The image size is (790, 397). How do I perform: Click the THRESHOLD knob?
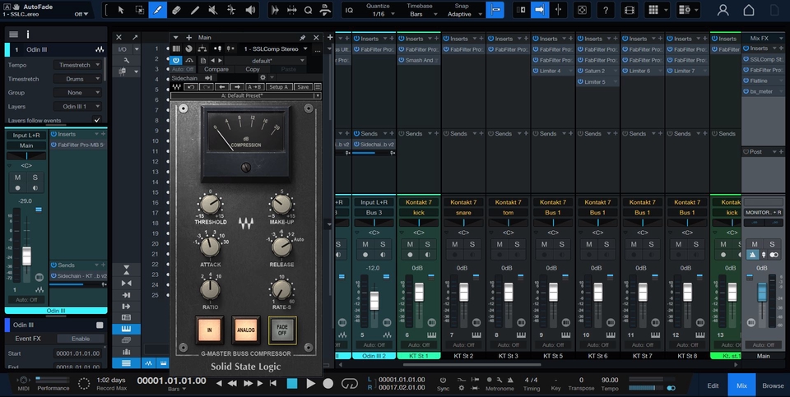tap(210, 205)
